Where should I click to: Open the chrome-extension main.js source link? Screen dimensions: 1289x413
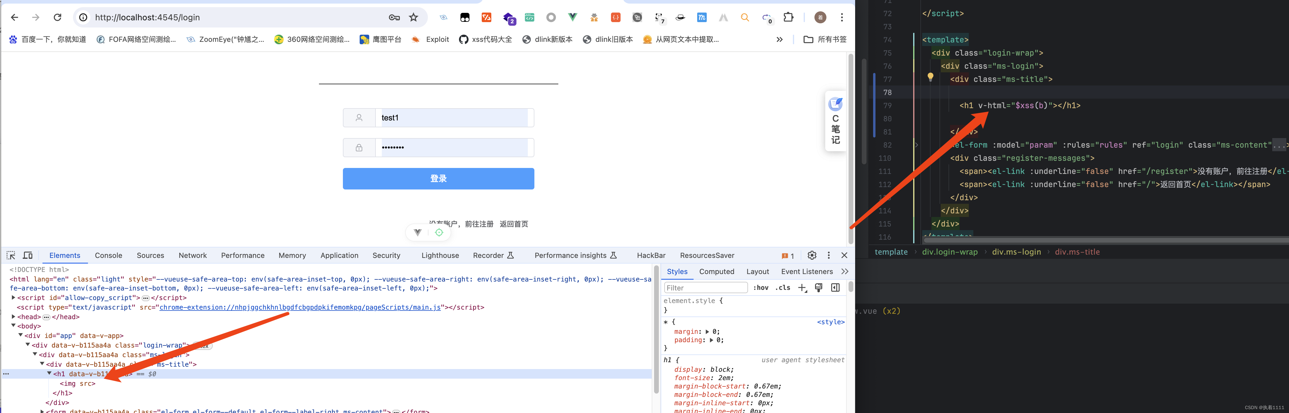pyautogui.click(x=300, y=308)
